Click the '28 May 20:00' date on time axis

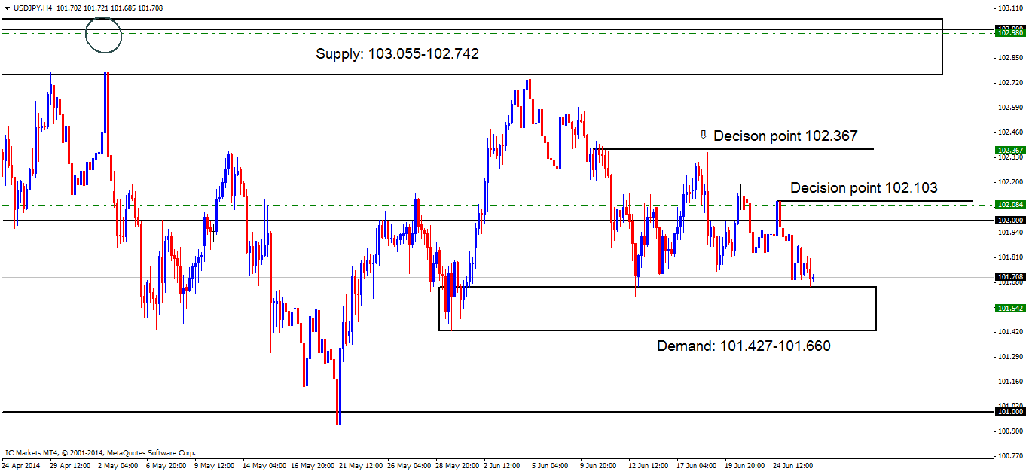pyautogui.click(x=458, y=466)
